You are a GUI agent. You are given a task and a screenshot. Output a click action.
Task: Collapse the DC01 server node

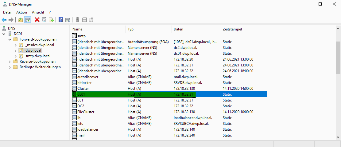pos(4,34)
